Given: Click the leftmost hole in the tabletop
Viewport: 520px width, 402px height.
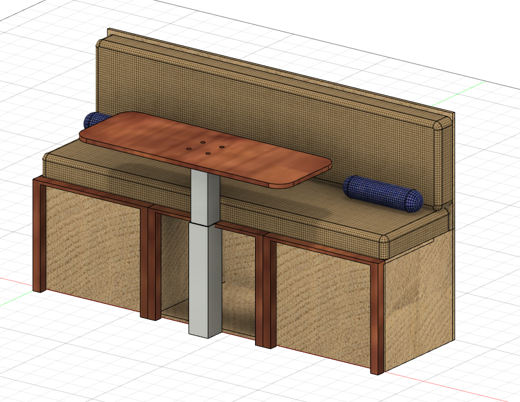Looking at the screenshot, I should pos(189,149).
